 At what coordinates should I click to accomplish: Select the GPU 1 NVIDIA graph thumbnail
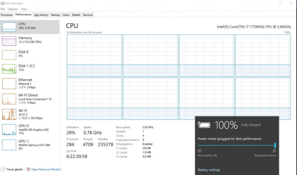point(9,145)
